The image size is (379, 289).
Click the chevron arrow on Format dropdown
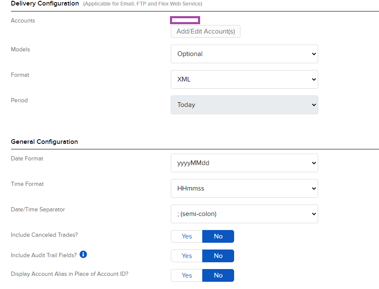point(314,79)
